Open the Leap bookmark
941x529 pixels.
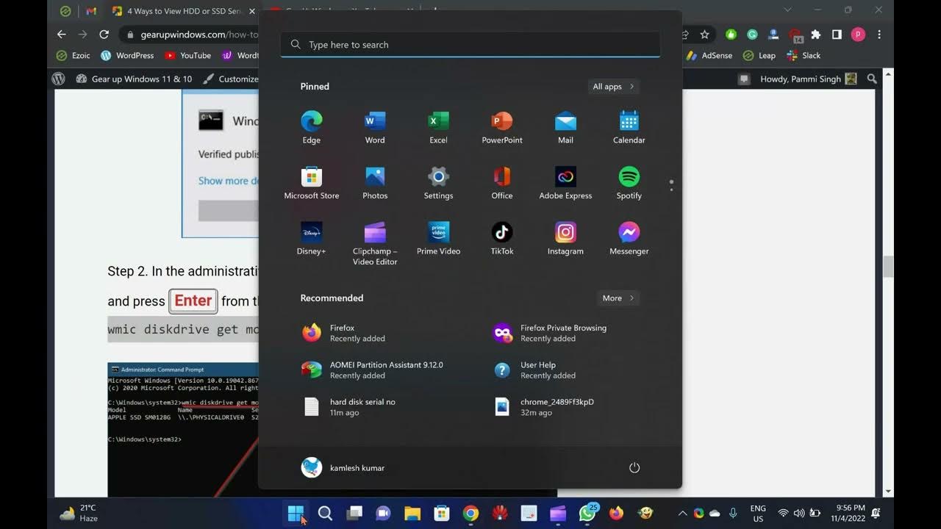pyautogui.click(x=759, y=55)
